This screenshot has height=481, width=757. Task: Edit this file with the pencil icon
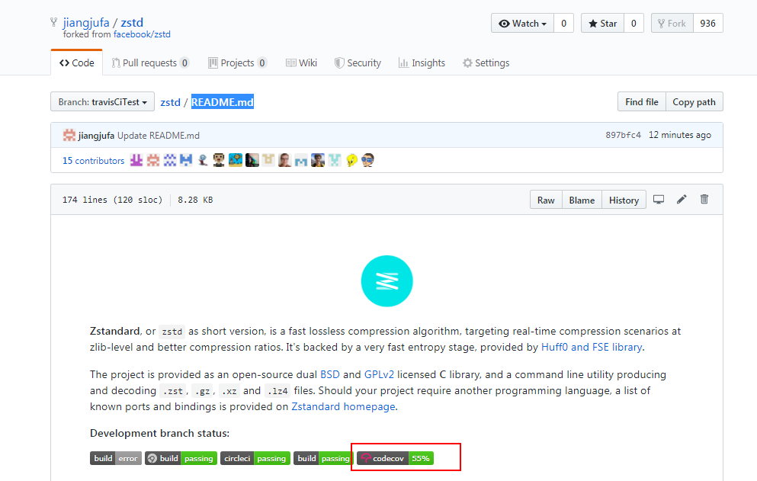pos(682,200)
